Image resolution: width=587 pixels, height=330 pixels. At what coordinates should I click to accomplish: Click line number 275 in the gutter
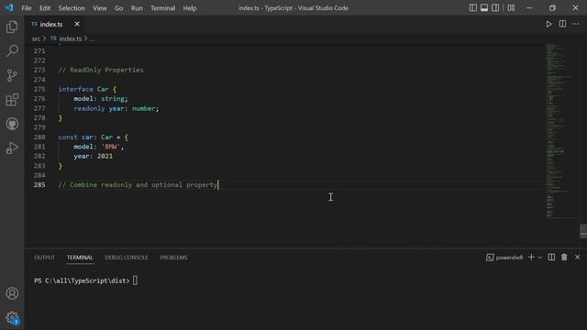point(39,89)
